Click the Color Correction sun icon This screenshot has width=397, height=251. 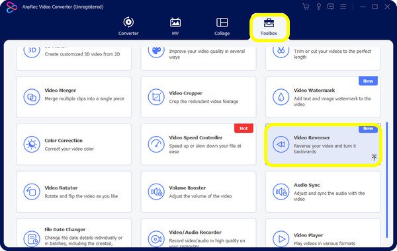pos(32,145)
